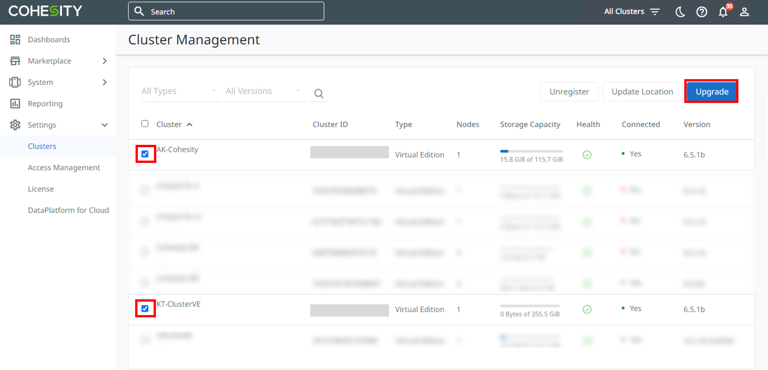Click AK-Cohesity health check icon
This screenshot has width=768, height=370.
pyautogui.click(x=587, y=155)
